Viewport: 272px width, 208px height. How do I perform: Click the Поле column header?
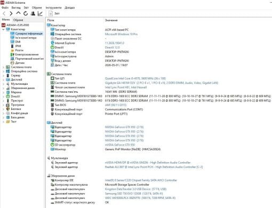(x=51, y=20)
